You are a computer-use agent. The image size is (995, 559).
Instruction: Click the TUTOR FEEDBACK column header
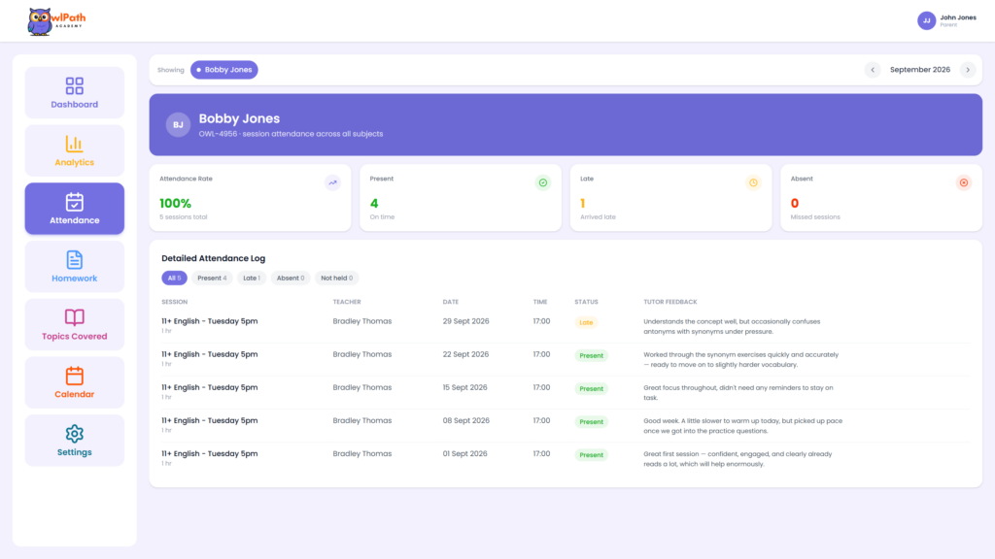point(670,303)
